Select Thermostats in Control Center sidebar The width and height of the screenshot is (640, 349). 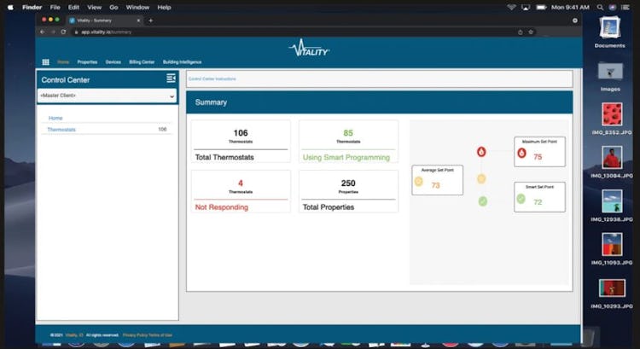tap(61, 130)
